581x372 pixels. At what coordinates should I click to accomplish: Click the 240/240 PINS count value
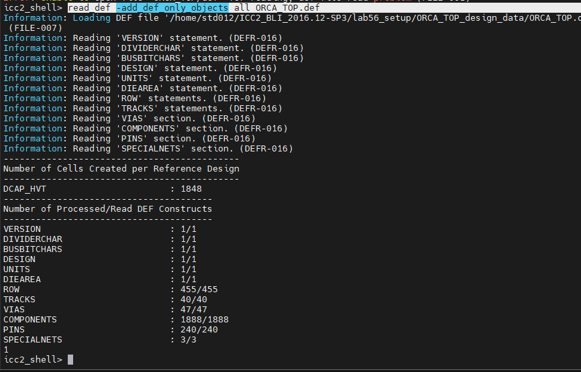[199, 329]
